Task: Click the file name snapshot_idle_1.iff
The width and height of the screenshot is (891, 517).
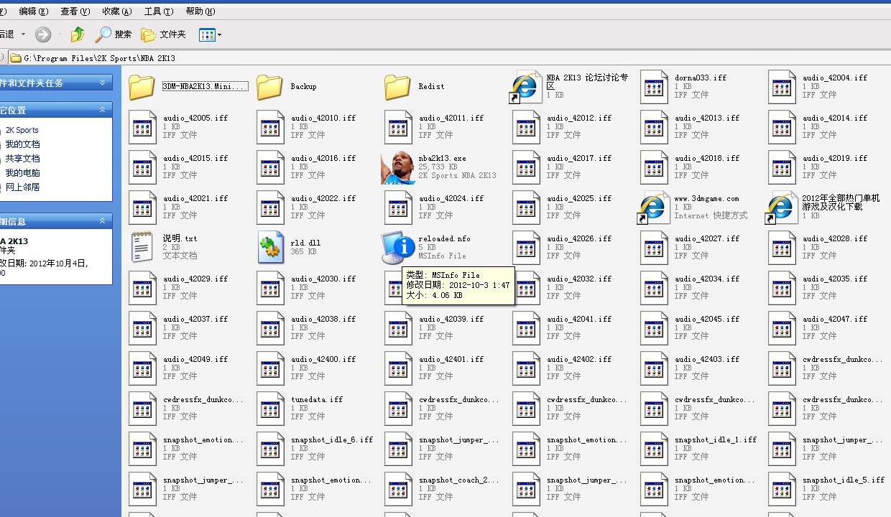Action: (716, 439)
